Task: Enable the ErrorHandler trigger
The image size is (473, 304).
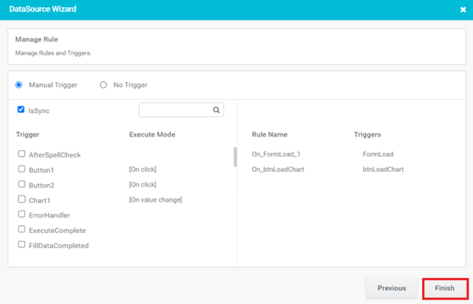Action: (22, 214)
